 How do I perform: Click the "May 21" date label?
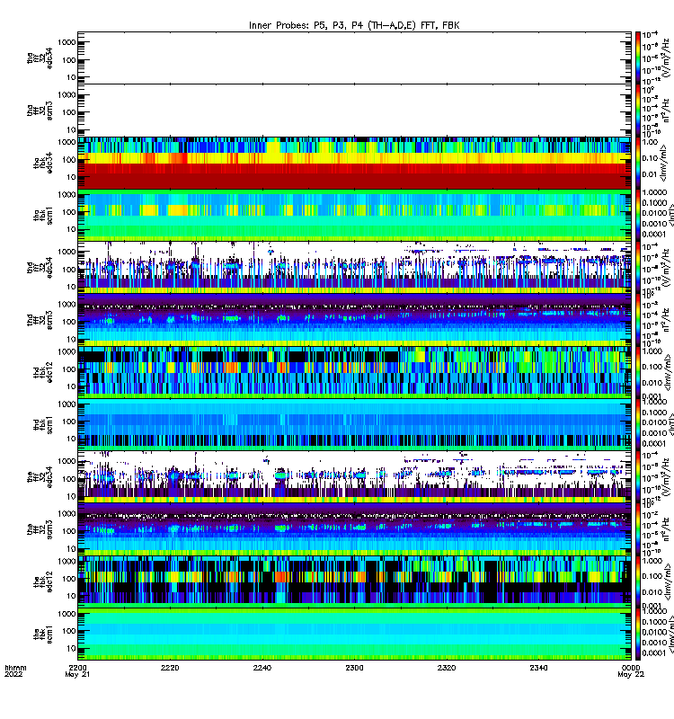[x=77, y=675]
